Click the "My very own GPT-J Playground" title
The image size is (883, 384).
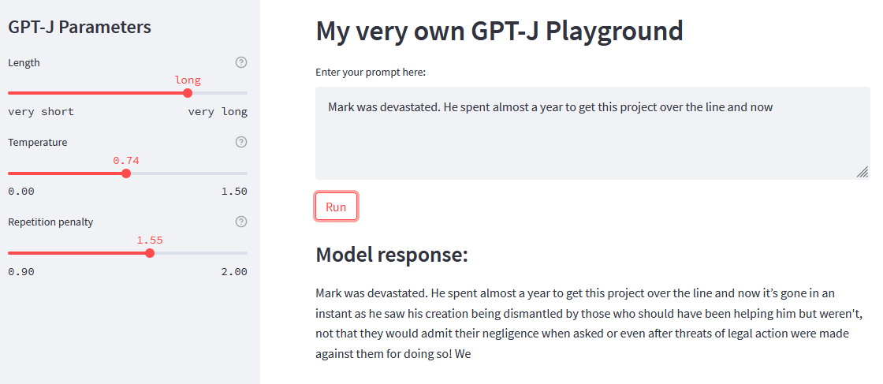pos(499,31)
